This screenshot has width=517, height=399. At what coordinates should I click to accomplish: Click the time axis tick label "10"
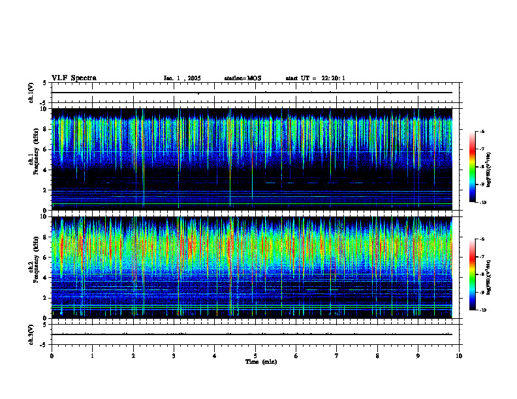pos(459,356)
